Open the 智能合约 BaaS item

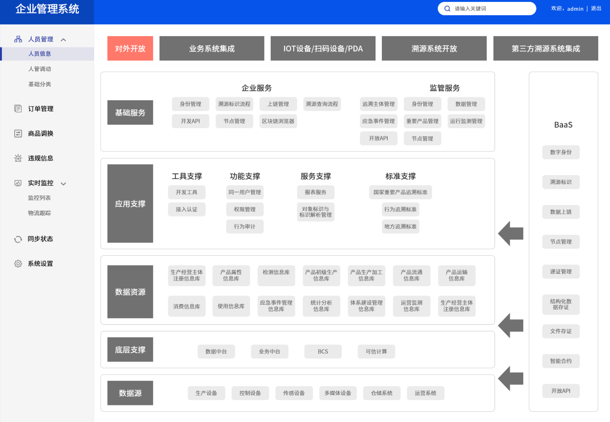tap(561, 361)
